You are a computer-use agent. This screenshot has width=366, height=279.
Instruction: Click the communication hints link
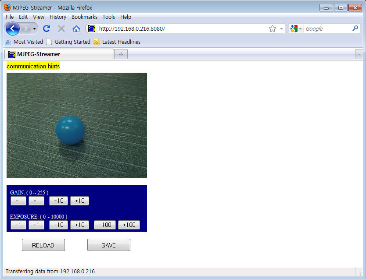33,66
